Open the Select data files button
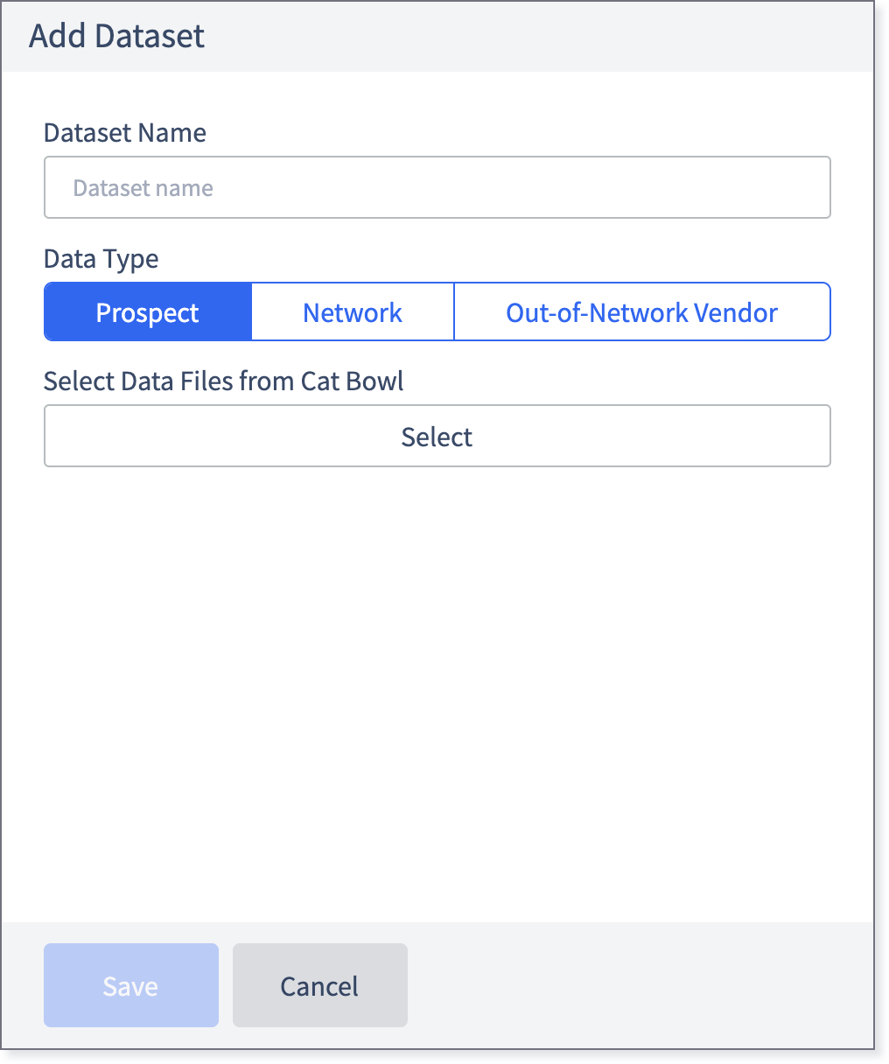Screen dimensions: 889x1064 (x=437, y=436)
